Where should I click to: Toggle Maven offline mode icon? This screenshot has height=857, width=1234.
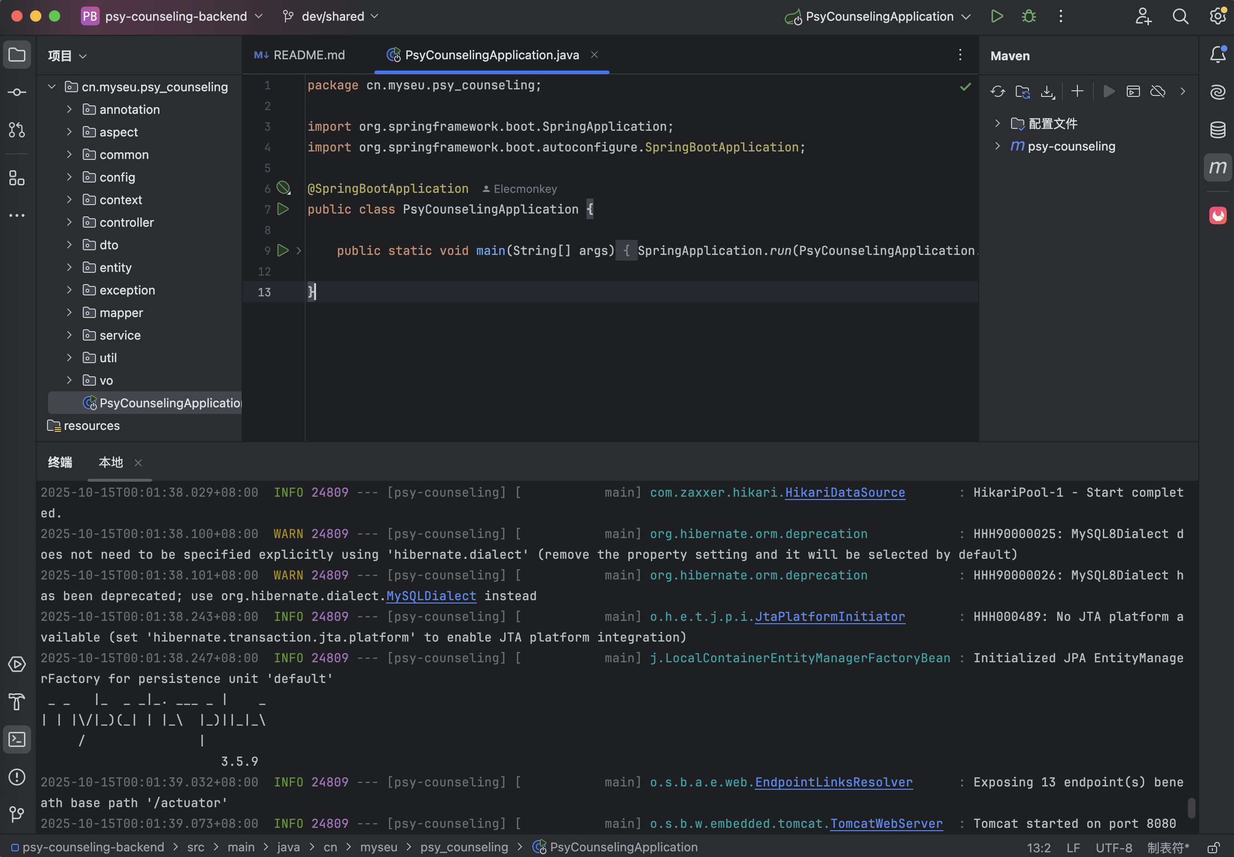[x=1158, y=91]
